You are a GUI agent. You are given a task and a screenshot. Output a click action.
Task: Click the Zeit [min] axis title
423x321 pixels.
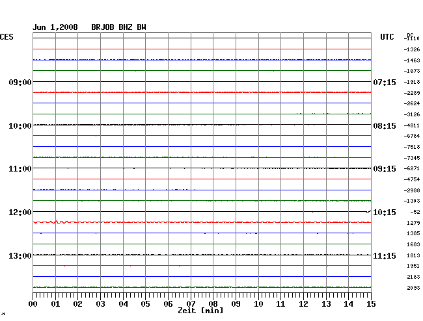pyautogui.click(x=200, y=311)
